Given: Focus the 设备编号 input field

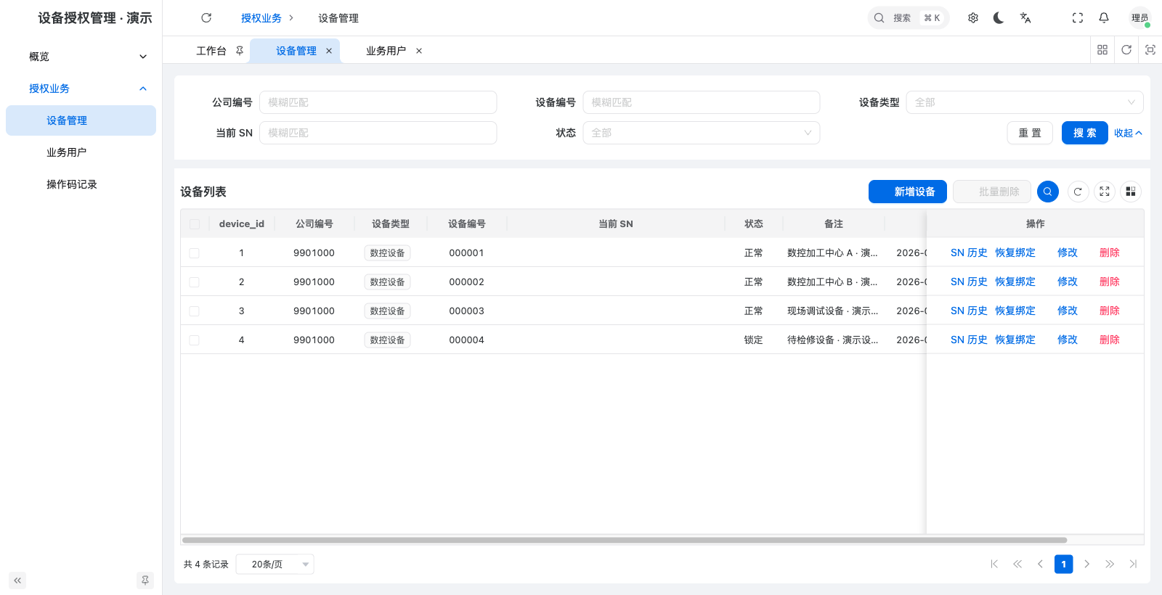Looking at the screenshot, I should [702, 102].
